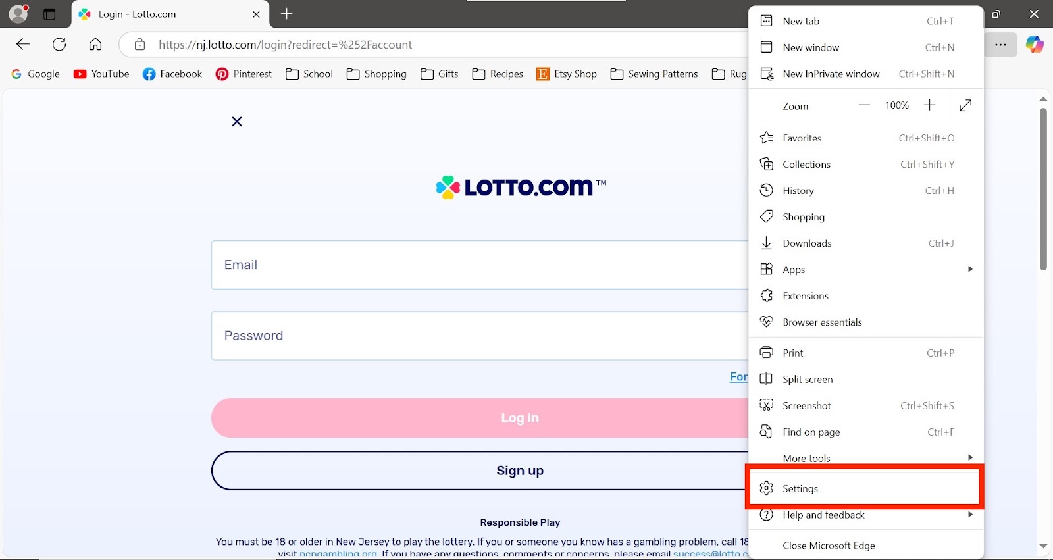Open the Etsy Shop bookmark

tap(567, 74)
